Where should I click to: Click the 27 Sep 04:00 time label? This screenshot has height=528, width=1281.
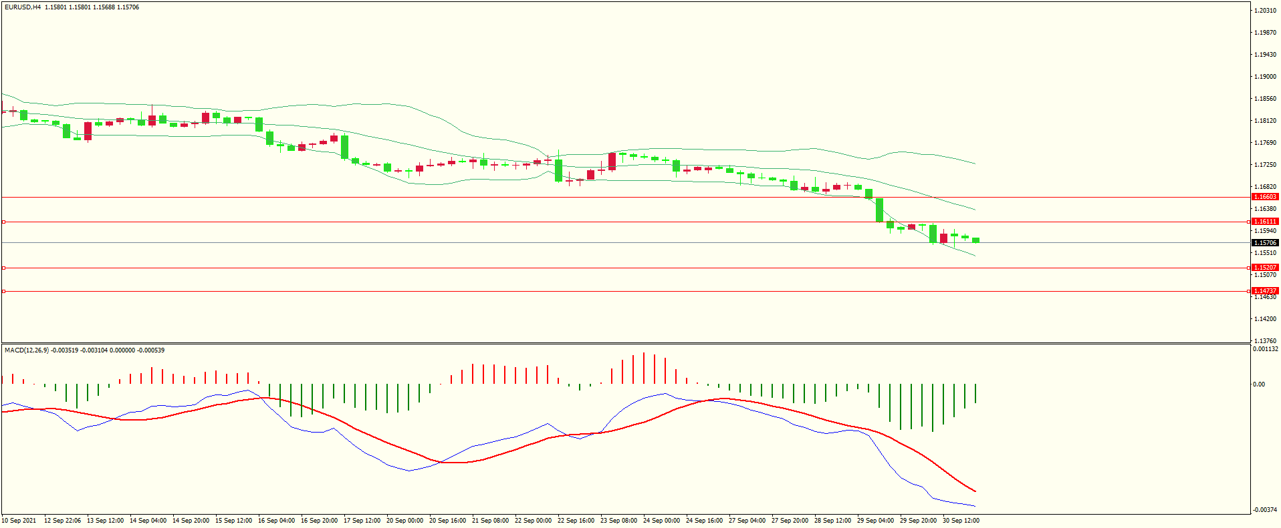(747, 521)
